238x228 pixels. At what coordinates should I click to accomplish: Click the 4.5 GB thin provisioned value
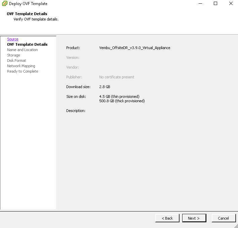tap(119, 97)
